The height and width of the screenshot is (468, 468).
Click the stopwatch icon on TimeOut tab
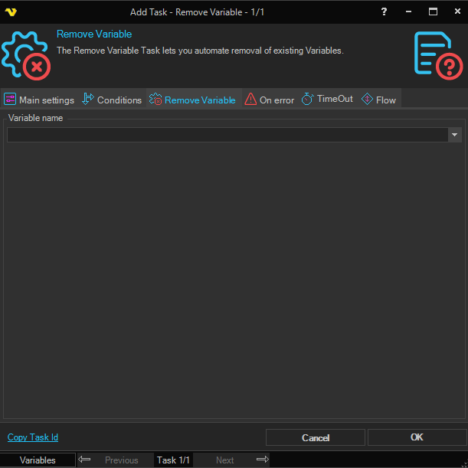click(x=308, y=100)
